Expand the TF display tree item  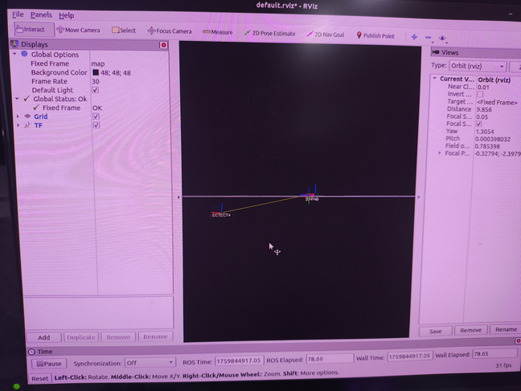18,125
